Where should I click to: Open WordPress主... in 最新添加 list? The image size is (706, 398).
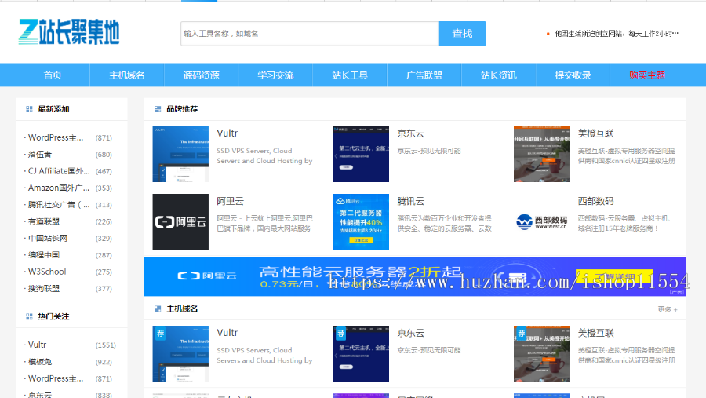tap(56, 137)
